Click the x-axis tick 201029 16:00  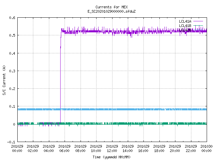point(143,149)
